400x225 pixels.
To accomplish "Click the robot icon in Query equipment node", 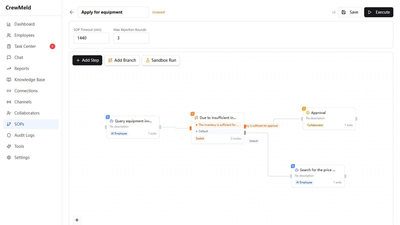I will (x=111, y=121).
